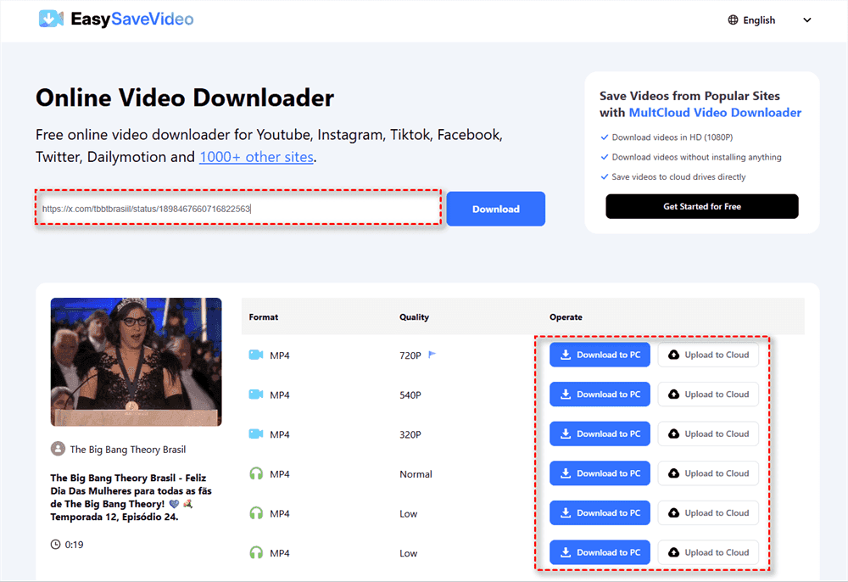Download the Normal quality audio to PC
The width and height of the screenshot is (848, 582).
pyautogui.click(x=600, y=473)
